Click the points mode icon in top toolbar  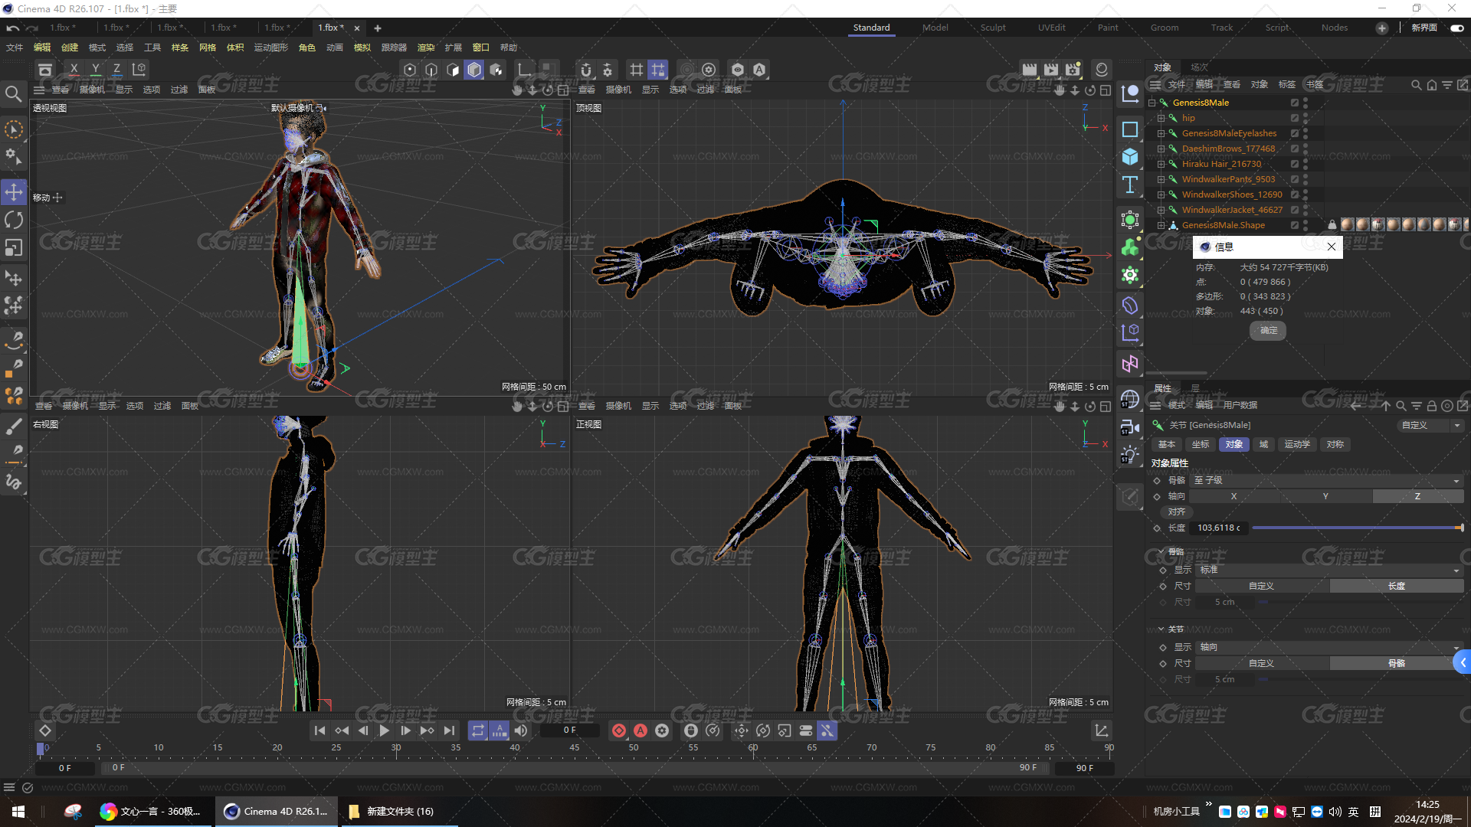410,70
